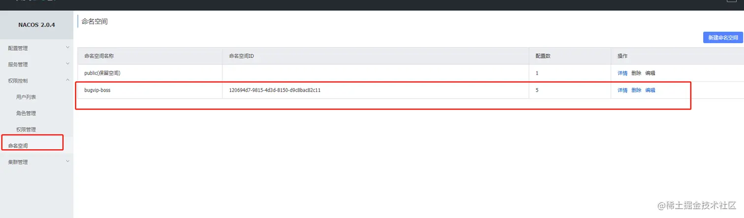
Task: Edit the bugvip-boss namespace
Action: click(x=650, y=90)
